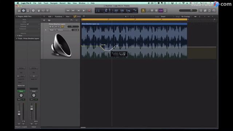The height and width of the screenshot is (131, 233).
Task: Open the Window menu
Action: (82, 3)
